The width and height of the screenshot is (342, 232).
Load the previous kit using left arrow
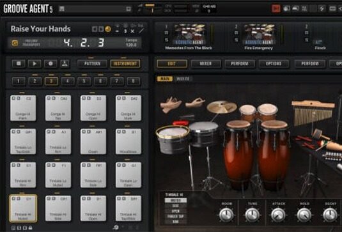click(95, 29)
